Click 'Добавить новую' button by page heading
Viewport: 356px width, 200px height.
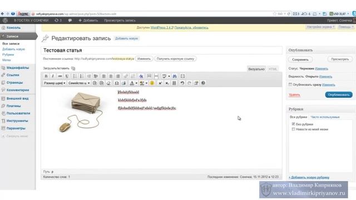tap(126, 38)
